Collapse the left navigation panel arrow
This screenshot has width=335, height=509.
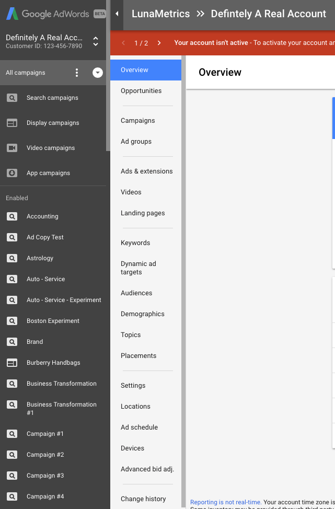[x=117, y=14]
